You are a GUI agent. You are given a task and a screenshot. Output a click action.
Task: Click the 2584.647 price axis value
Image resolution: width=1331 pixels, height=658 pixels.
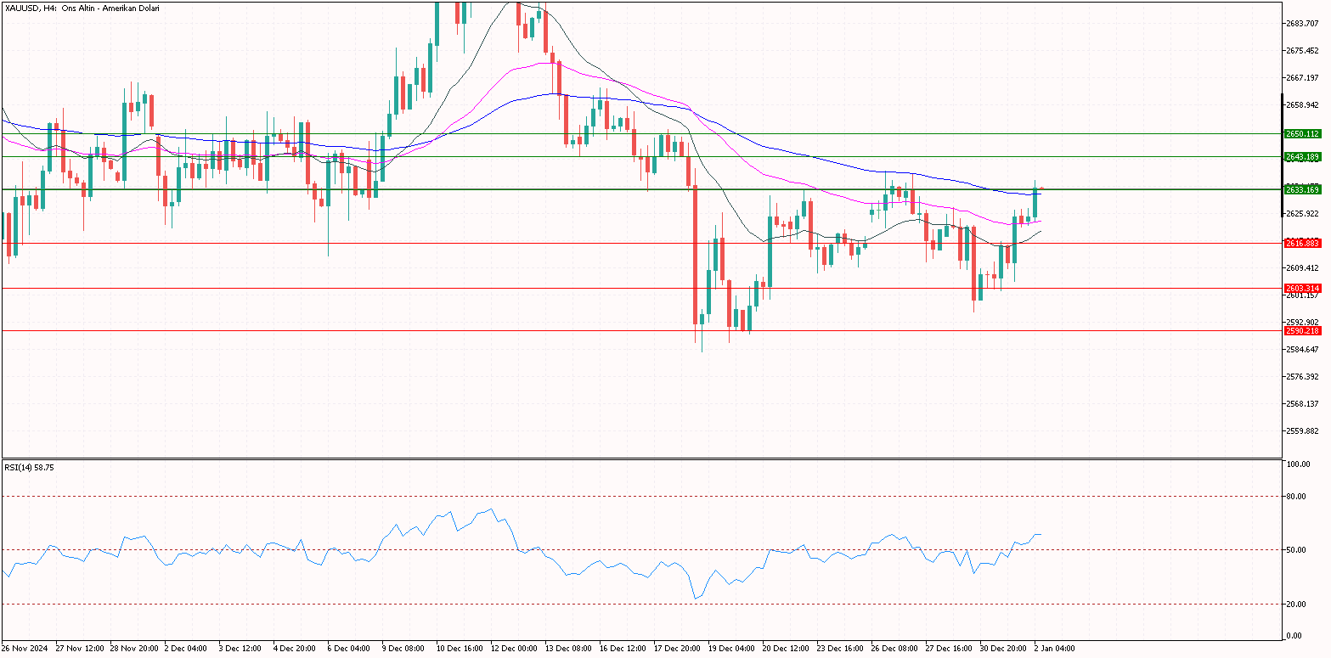coord(1302,350)
